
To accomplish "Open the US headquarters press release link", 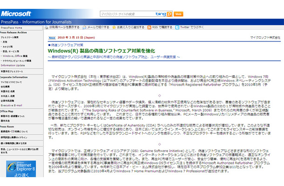I will click(12, 72).
